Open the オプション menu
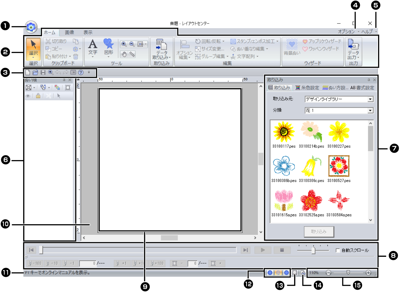This screenshot has height=292, width=400. click(349, 32)
